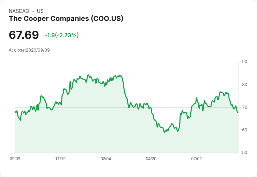Click the 02/04 date label on the x-axis
The image size is (257, 177).
tap(106, 159)
